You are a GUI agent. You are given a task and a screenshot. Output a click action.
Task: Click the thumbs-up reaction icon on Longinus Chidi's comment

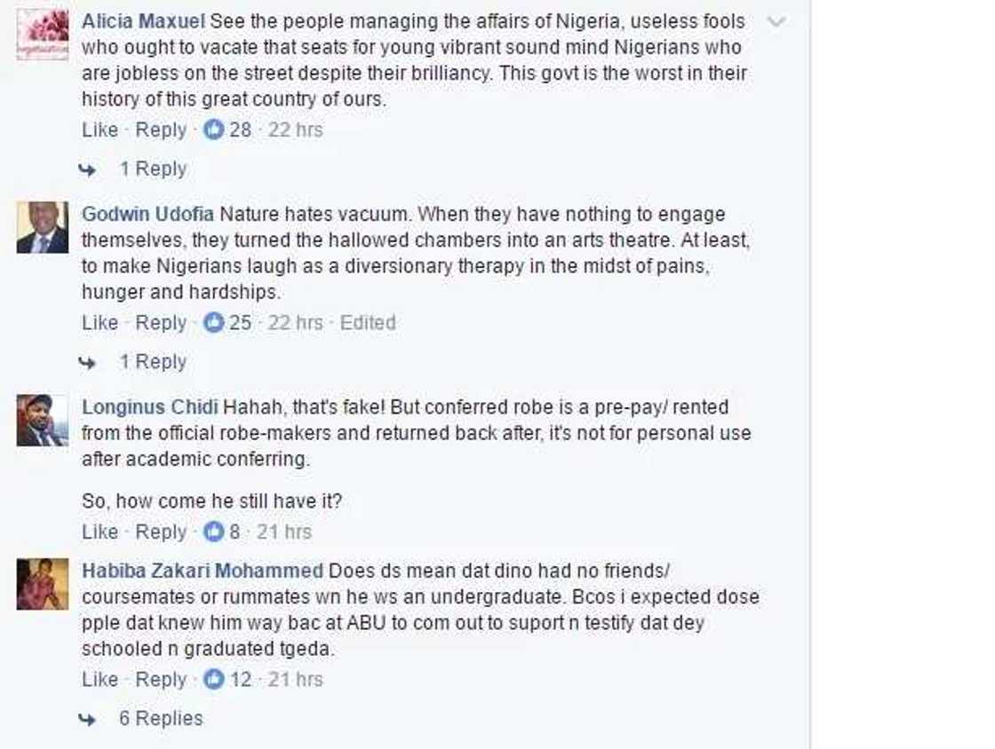[x=214, y=532]
